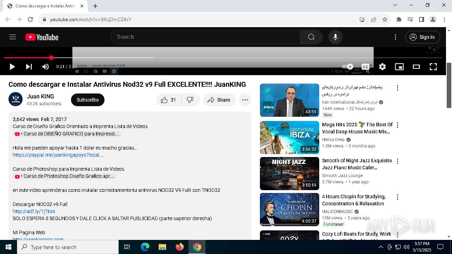This screenshot has width=452, height=254.
Task: Open Chrome profile avatar
Action: (433, 19)
